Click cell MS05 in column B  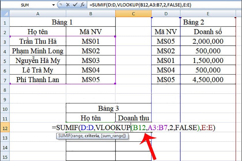coord(90,80)
